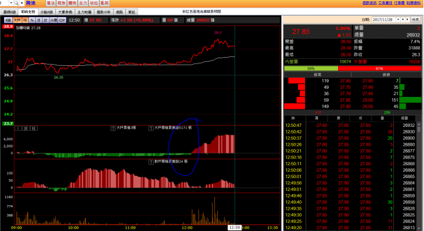Switch to the 個股分析 tab
Screen dimensions: 424x231
[104, 12]
